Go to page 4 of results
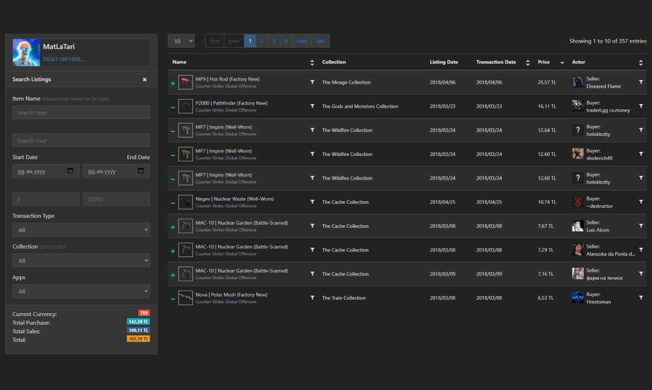The width and height of the screenshot is (652, 390). tap(286, 41)
